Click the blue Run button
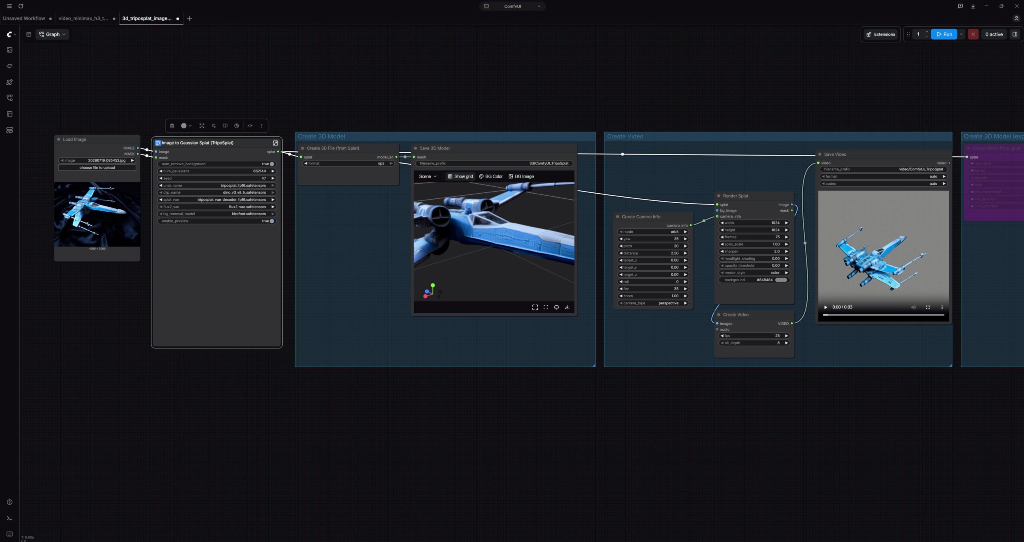This screenshot has width=1024, height=542. [944, 34]
